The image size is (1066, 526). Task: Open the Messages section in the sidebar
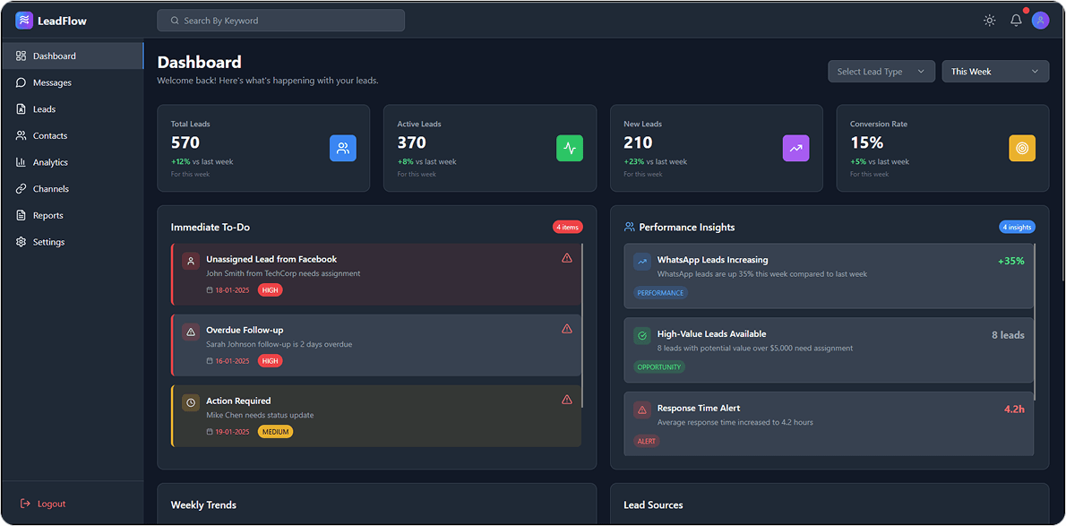tap(54, 82)
